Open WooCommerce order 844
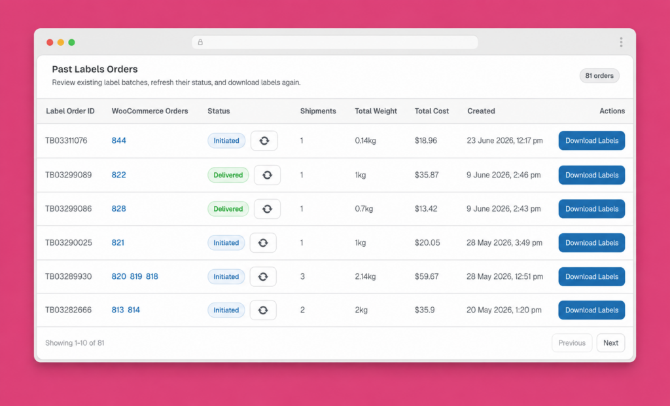The height and width of the screenshot is (406, 670). point(119,141)
